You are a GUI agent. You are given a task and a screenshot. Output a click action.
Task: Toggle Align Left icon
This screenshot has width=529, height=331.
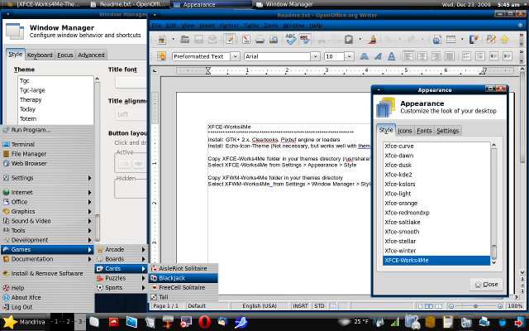click(x=408, y=56)
